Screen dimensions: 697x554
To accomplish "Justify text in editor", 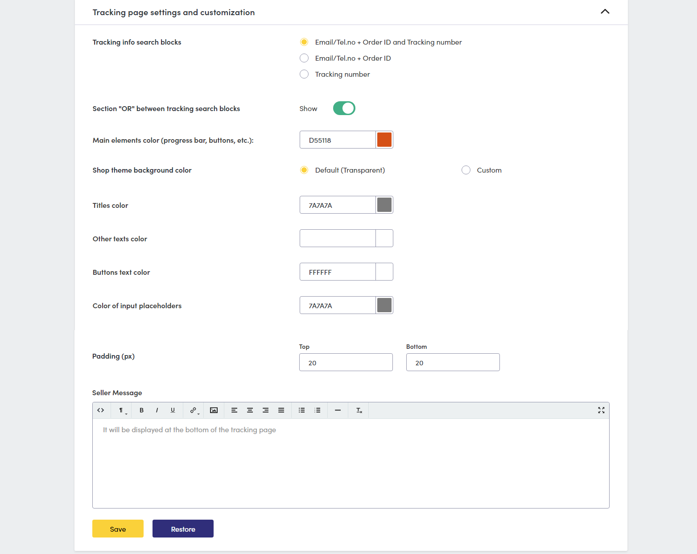I will [281, 410].
